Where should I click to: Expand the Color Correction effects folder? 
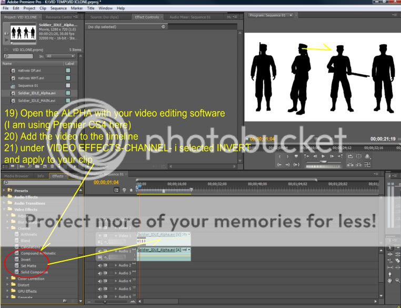click(x=4, y=278)
